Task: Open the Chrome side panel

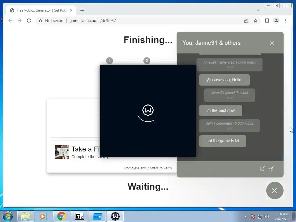Action: (x=267, y=21)
